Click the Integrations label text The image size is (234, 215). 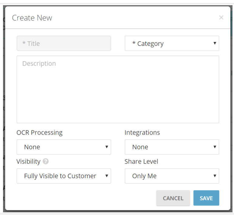coord(142,133)
